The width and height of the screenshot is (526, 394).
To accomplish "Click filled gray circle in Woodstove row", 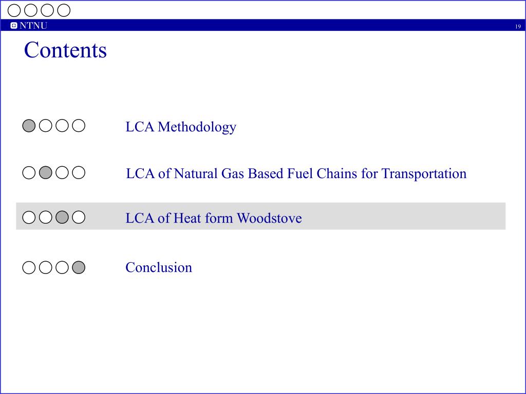I will [62, 217].
